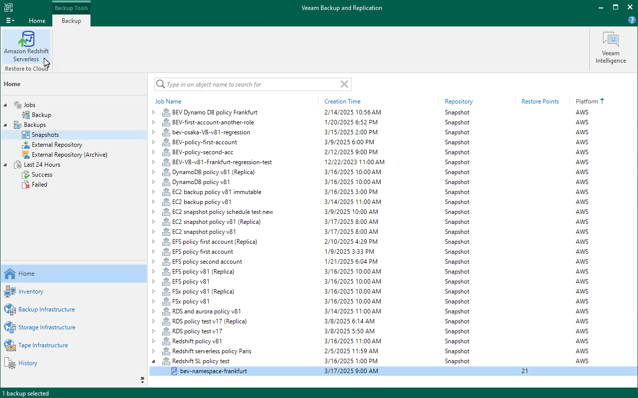Click icon of EFS policy second account job

click(166, 262)
